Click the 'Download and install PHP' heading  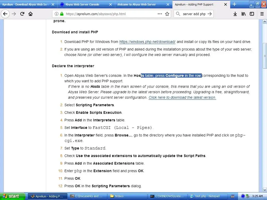click(75, 32)
